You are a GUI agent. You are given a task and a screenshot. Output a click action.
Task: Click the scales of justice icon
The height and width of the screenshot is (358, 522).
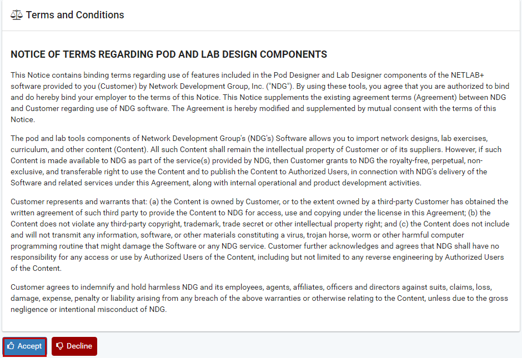tap(17, 15)
